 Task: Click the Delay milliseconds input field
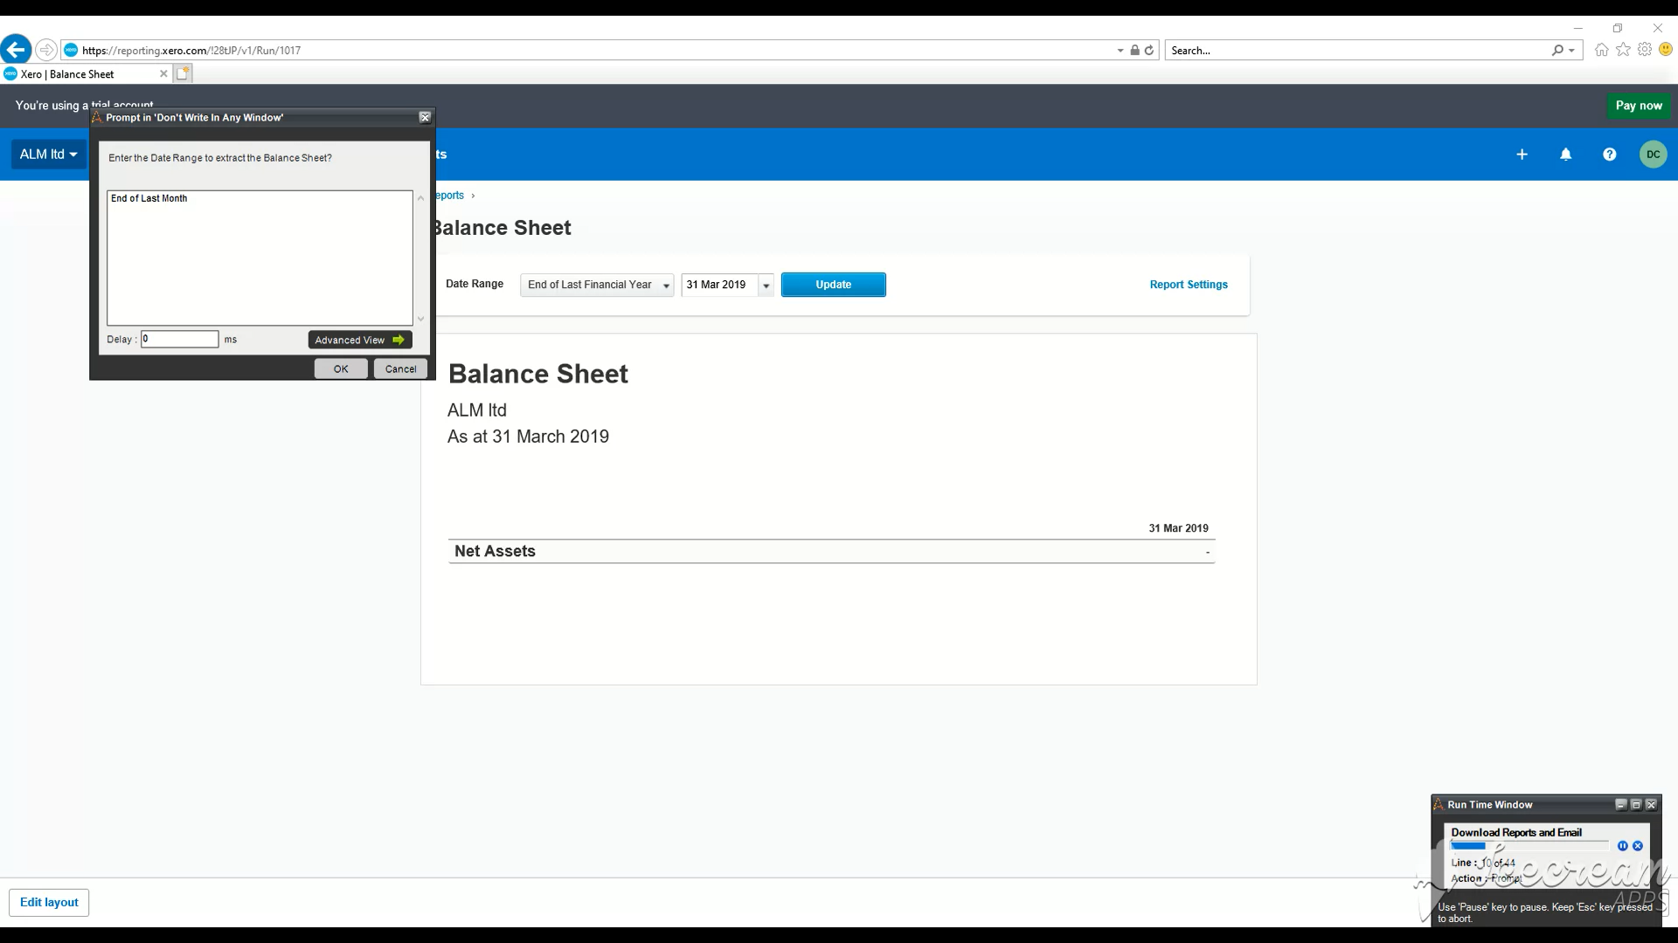[x=180, y=339]
